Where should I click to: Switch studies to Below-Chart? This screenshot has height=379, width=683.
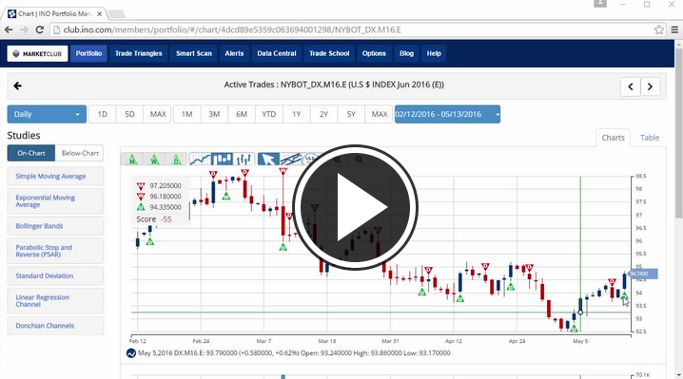point(80,153)
